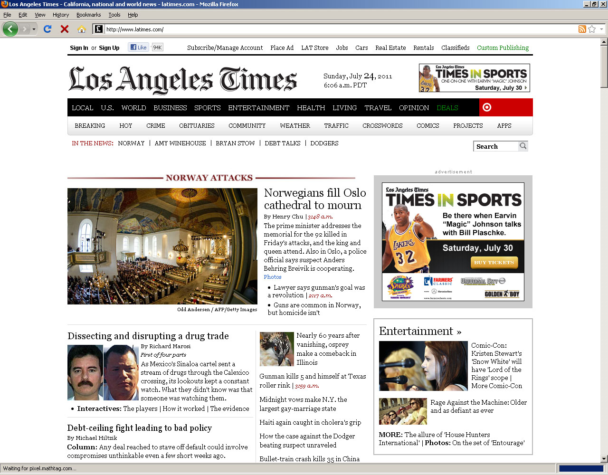Open the 'How it worked' interactive link
Screen dimensions: 608x475
(x=184, y=408)
